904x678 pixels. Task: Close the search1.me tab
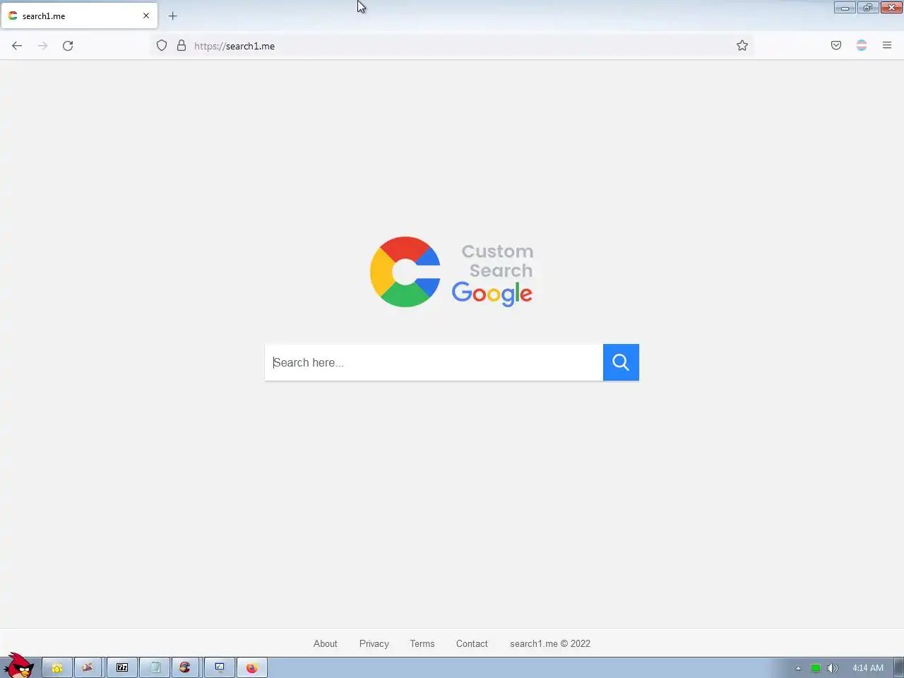point(146,16)
